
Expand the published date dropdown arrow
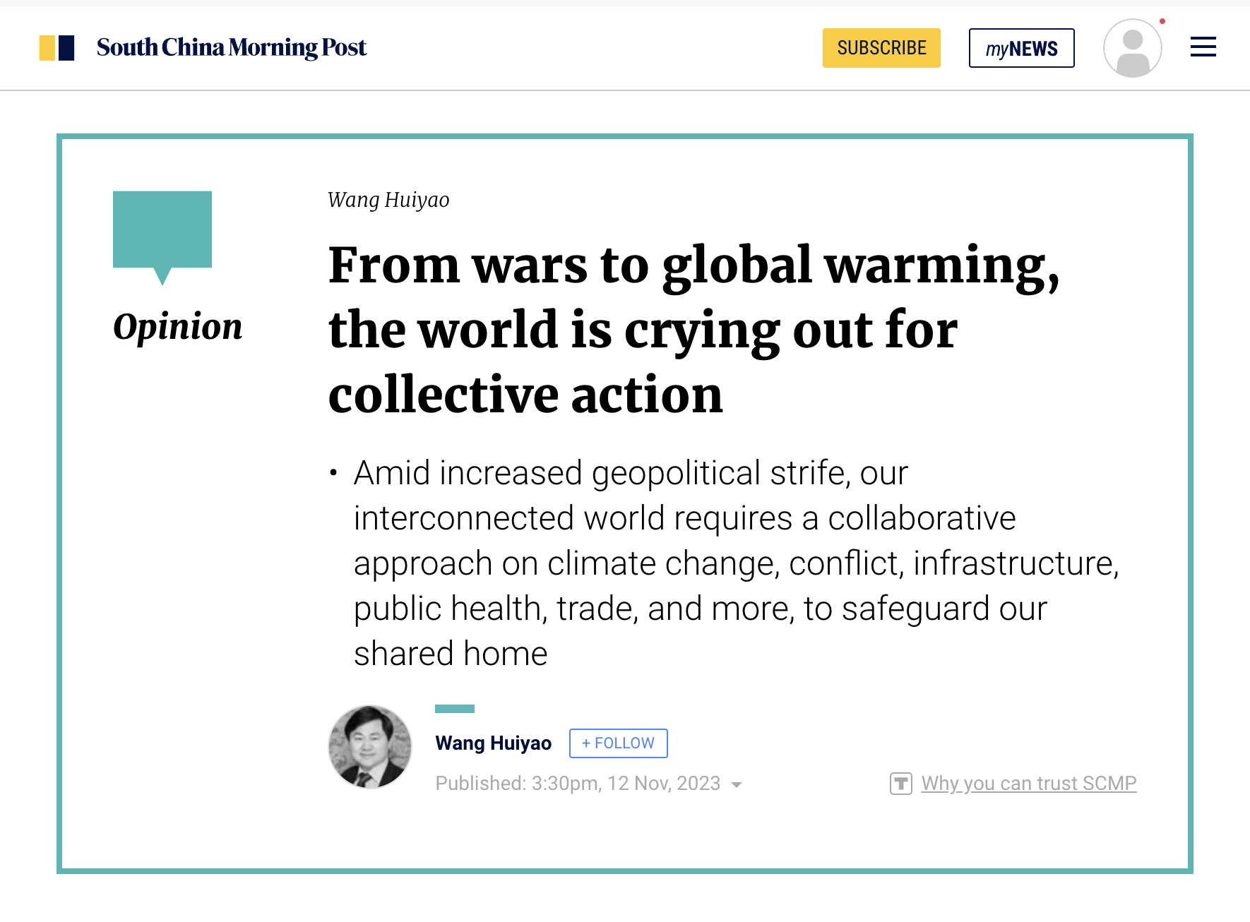(737, 785)
